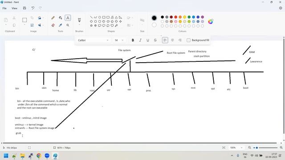Set text alignment to centre
285x160 pixels.
(172, 40)
